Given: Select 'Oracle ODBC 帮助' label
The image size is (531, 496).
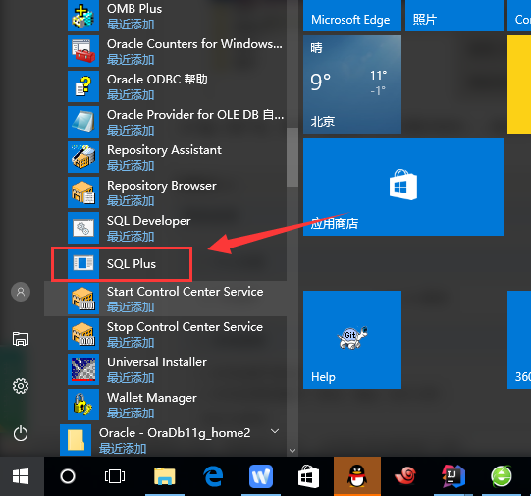Looking at the screenshot, I should (x=157, y=80).
